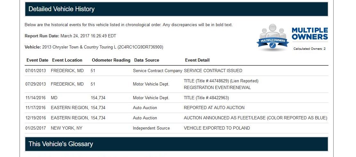Select the Event Date column header
The image size is (356, 157).
37,60
